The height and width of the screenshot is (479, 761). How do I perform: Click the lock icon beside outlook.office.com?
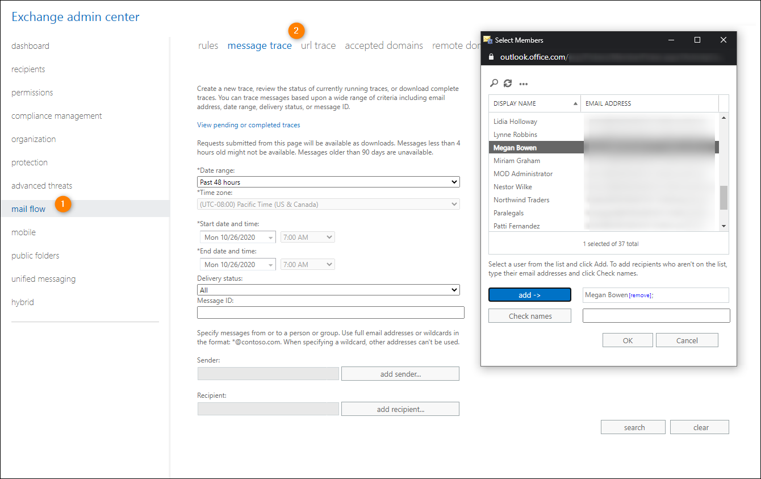pos(492,57)
